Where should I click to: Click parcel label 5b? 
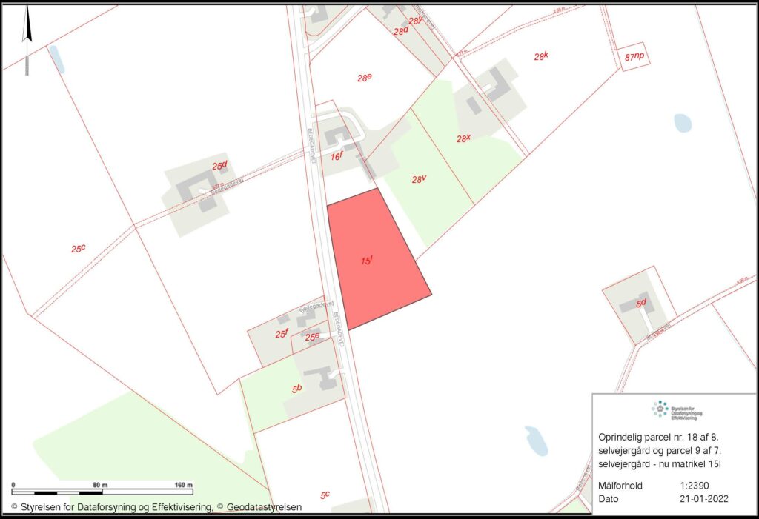[x=296, y=388]
